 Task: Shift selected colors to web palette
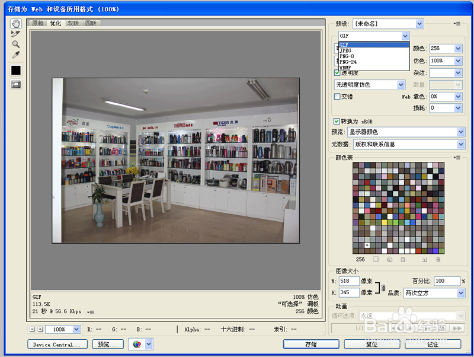[x=389, y=259]
